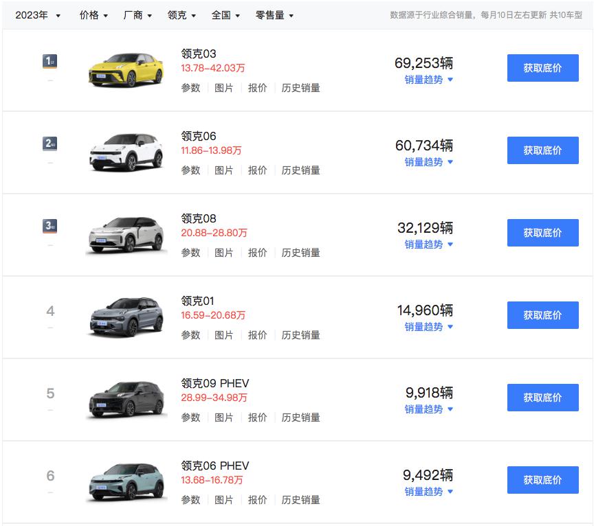Viewport: 596px width, 526px height.
Task: Click 获取底价 button for 领克06
Action: pos(542,150)
